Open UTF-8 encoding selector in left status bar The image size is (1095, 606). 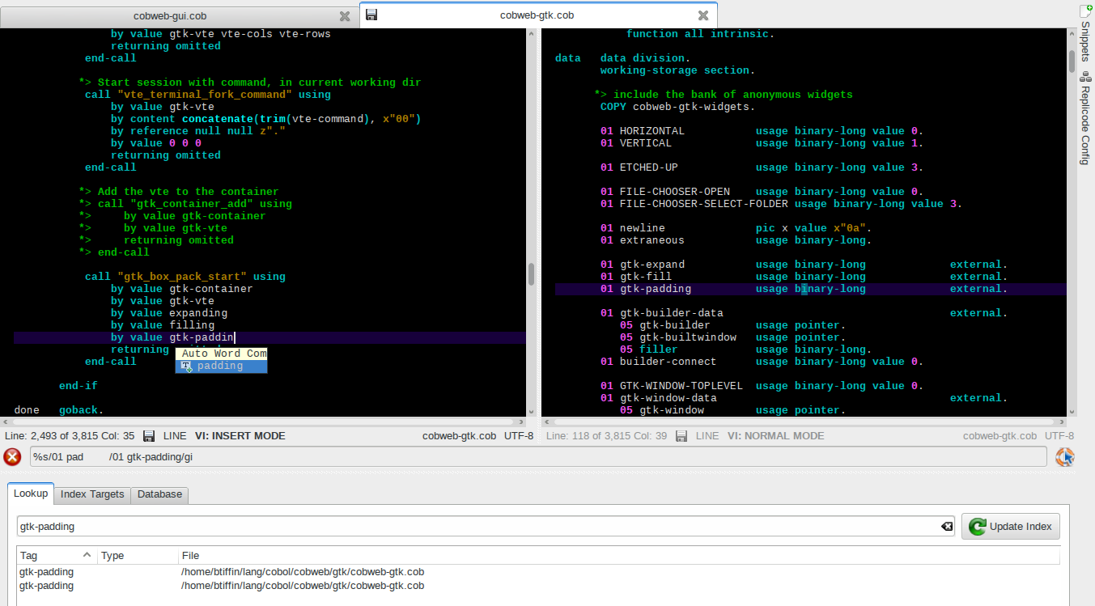click(519, 436)
